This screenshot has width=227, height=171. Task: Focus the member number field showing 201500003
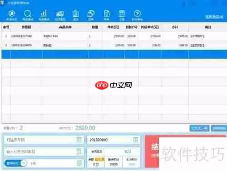tap(113, 140)
